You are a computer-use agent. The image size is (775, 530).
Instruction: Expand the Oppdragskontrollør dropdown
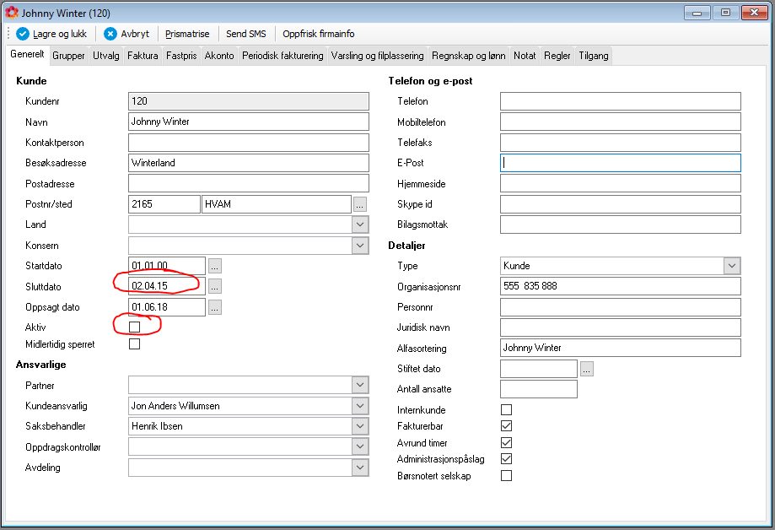click(x=360, y=446)
